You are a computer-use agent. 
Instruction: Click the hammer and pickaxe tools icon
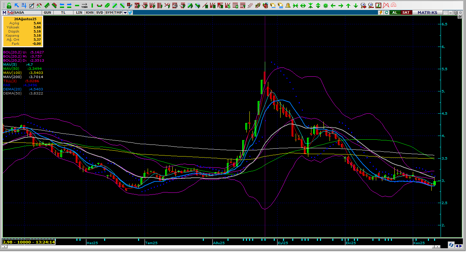(x=39, y=5)
